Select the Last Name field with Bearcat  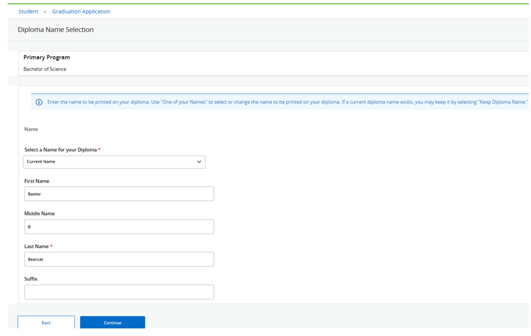(119, 259)
